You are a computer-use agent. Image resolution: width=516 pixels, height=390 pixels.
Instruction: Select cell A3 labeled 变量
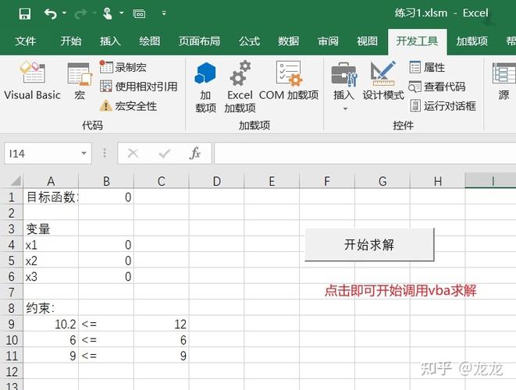coord(51,229)
